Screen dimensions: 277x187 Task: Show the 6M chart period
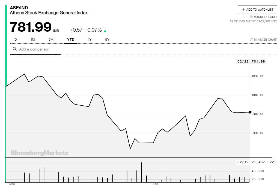(x=51, y=40)
